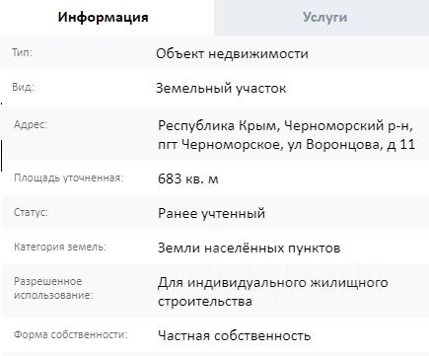Screen dimensions: 429x356
Task: Select the строительства text line
Action: click(205, 302)
